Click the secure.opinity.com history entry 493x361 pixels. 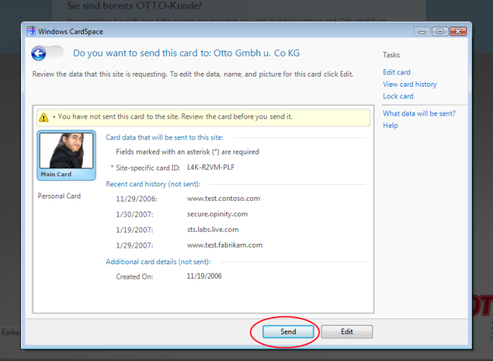tap(218, 214)
